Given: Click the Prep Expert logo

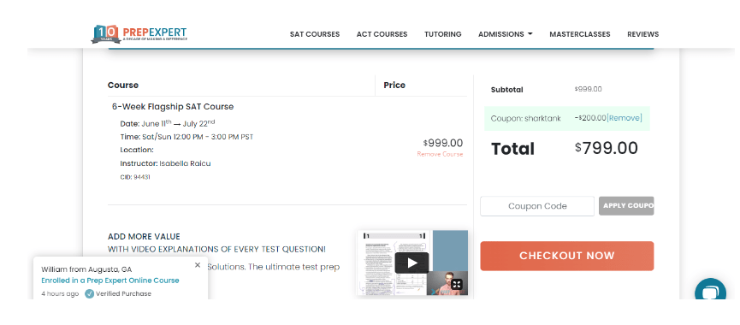Looking at the screenshot, I should pyautogui.click(x=139, y=34).
